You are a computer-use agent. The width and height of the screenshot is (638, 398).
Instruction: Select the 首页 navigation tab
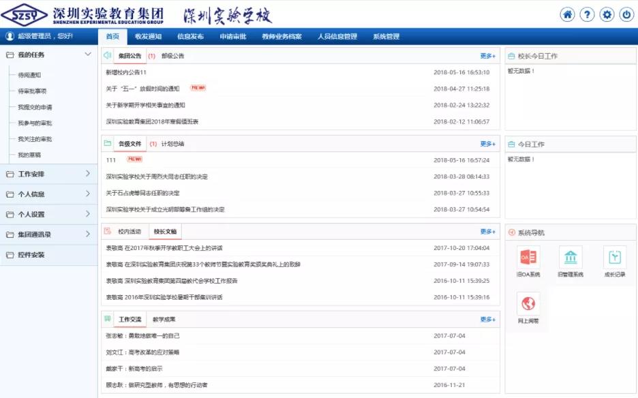[x=112, y=37]
